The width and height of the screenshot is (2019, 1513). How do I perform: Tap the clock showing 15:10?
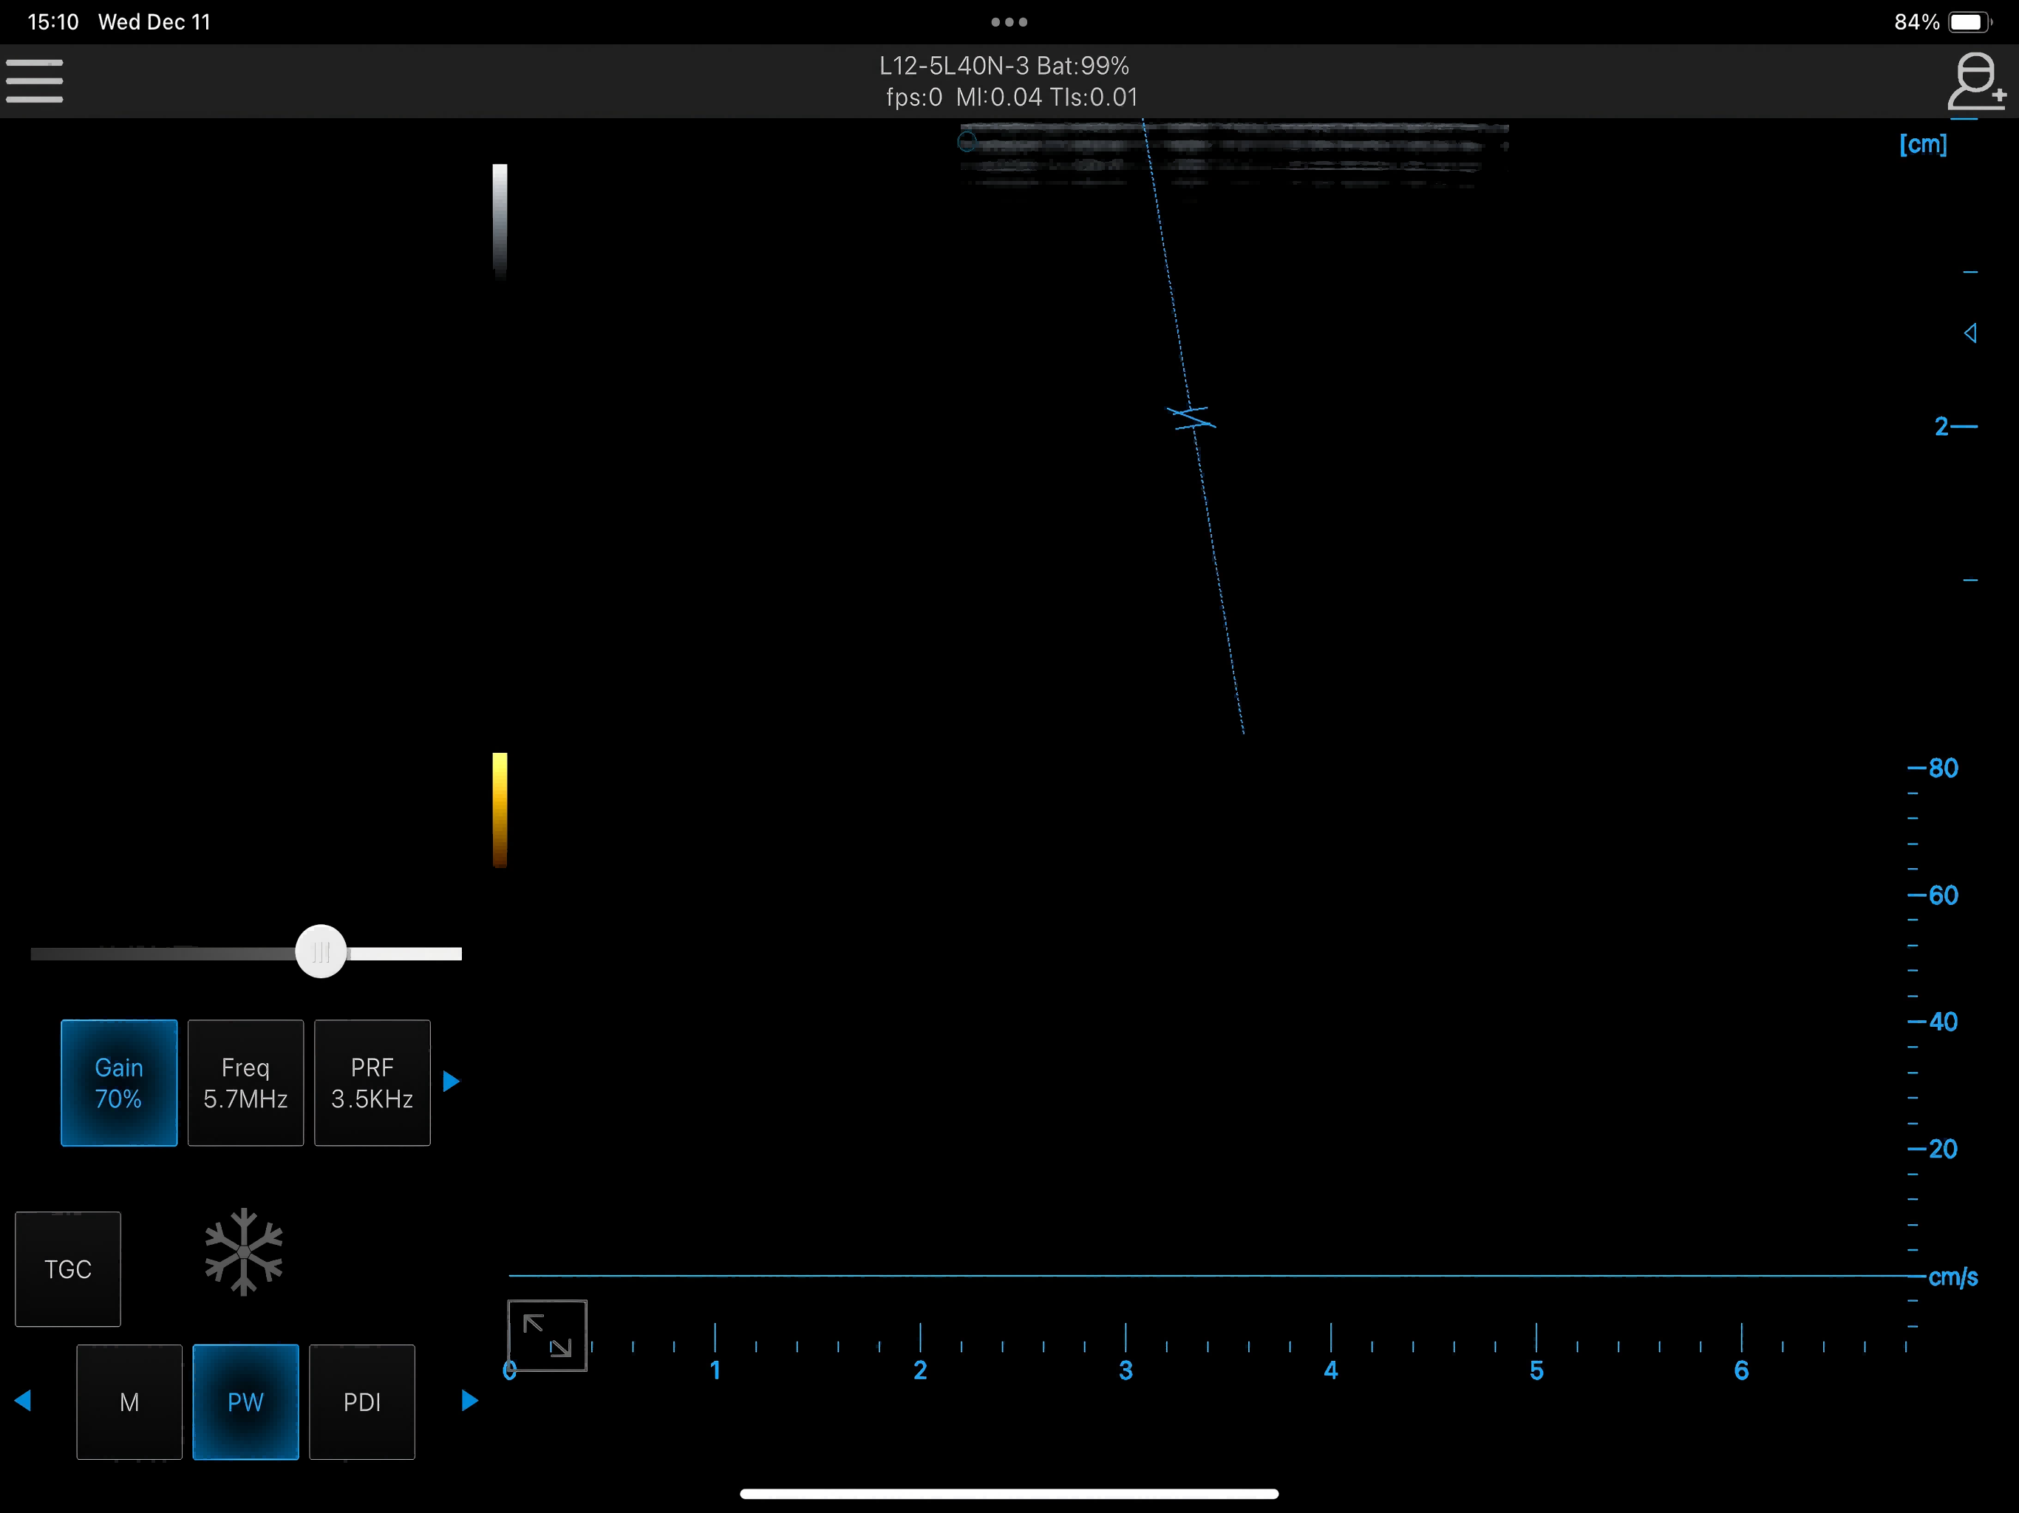point(53,22)
